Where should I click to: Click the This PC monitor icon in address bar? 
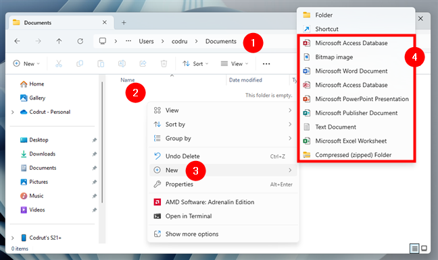103,41
